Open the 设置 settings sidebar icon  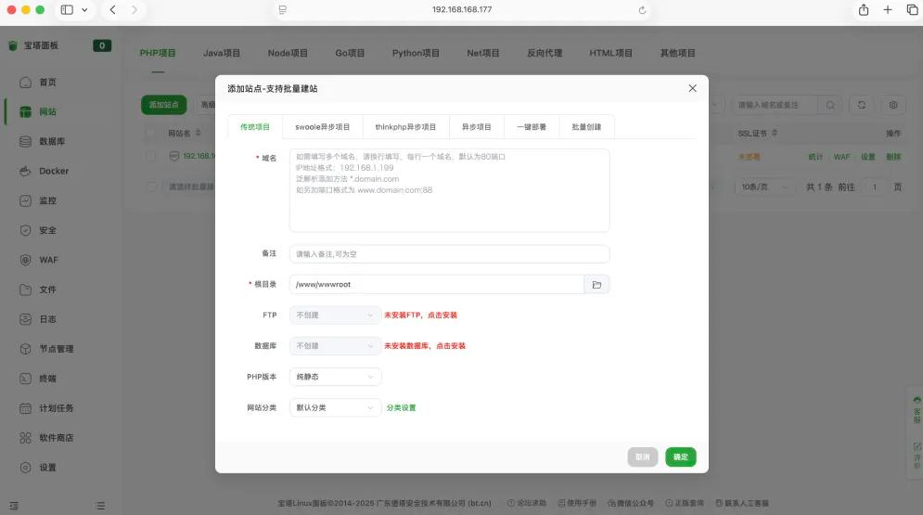pos(25,468)
